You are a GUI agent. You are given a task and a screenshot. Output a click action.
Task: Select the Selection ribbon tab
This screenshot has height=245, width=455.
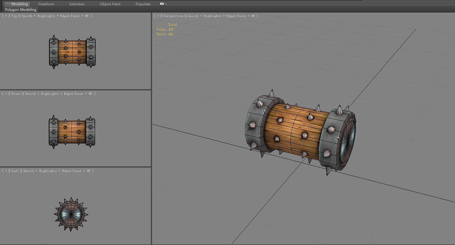click(x=77, y=4)
